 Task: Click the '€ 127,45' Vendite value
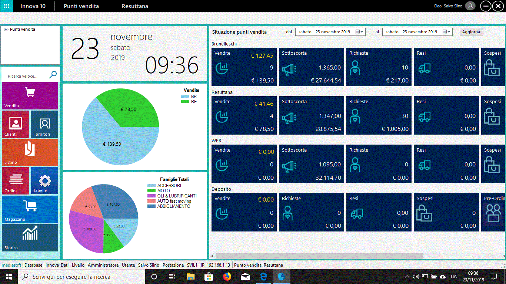pos(262,56)
